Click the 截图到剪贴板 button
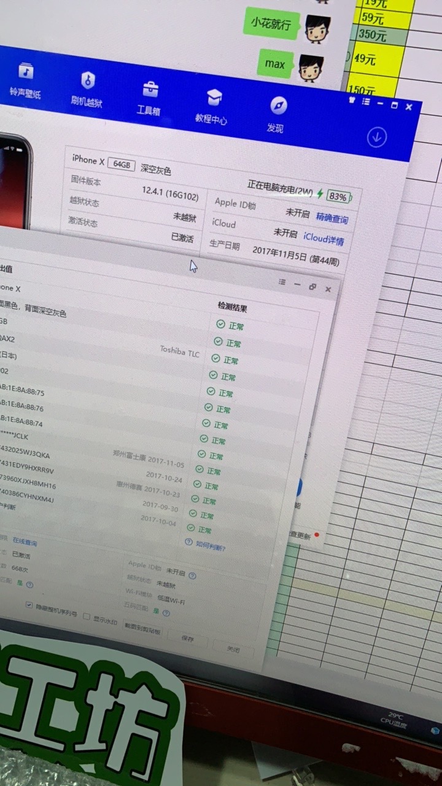The width and height of the screenshot is (442, 786). pyautogui.click(x=142, y=628)
